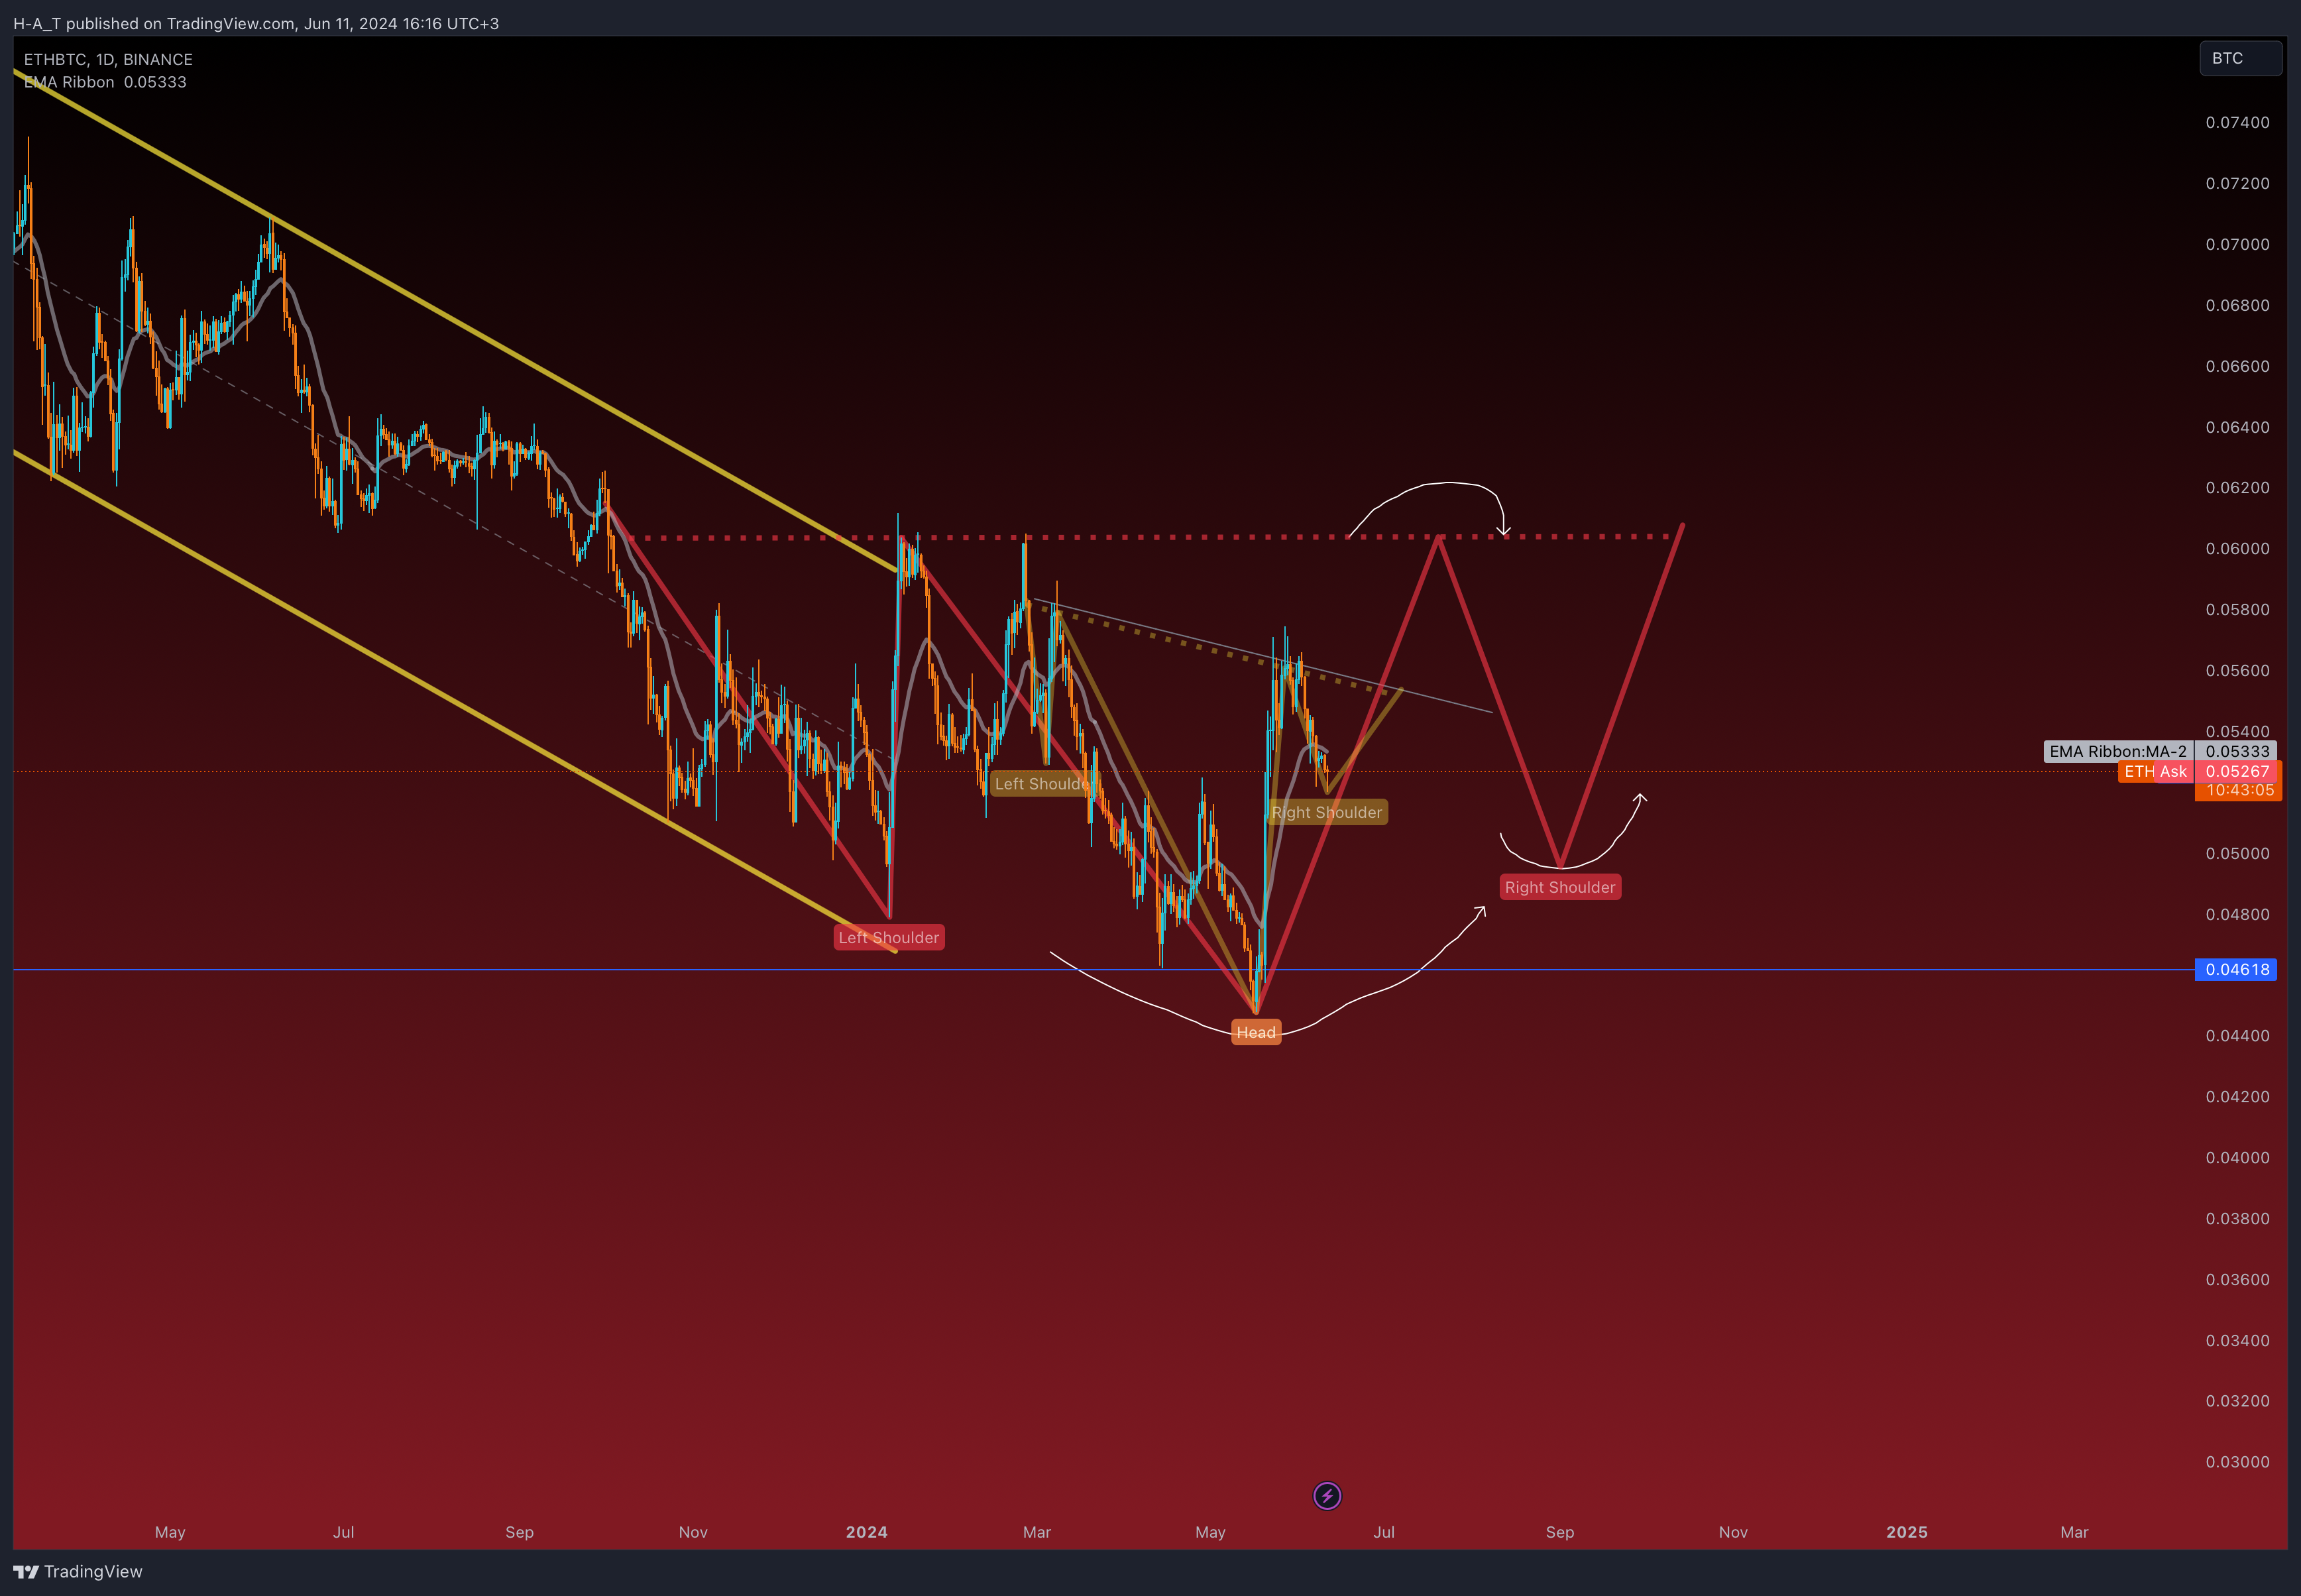Click the EMA Ribbon:MA-2 price label

(x=2118, y=751)
